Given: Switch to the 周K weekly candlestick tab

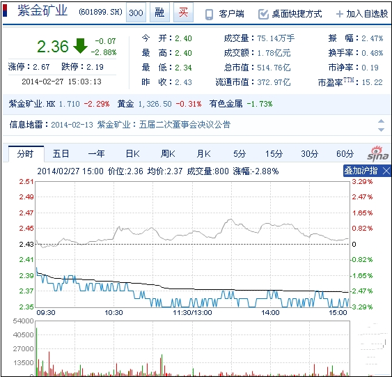Looking at the screenshot, I should point(168,153).
